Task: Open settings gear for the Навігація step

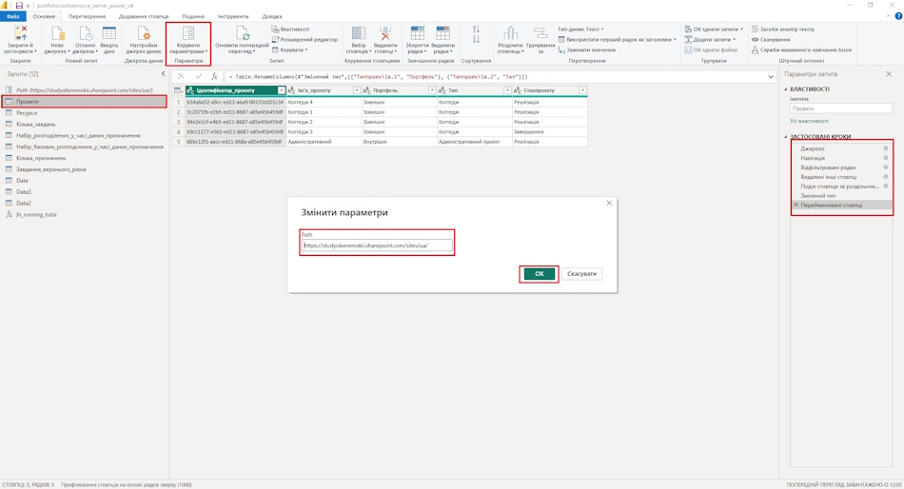Action: pyautogui.click(x=886, y=157)
